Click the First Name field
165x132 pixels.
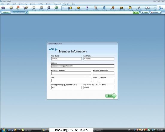pos(66,59)
